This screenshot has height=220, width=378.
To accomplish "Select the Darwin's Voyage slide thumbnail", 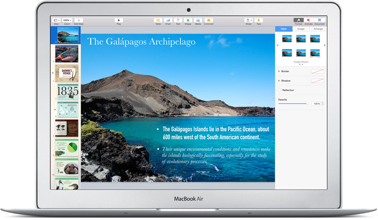I will (67, 74).
